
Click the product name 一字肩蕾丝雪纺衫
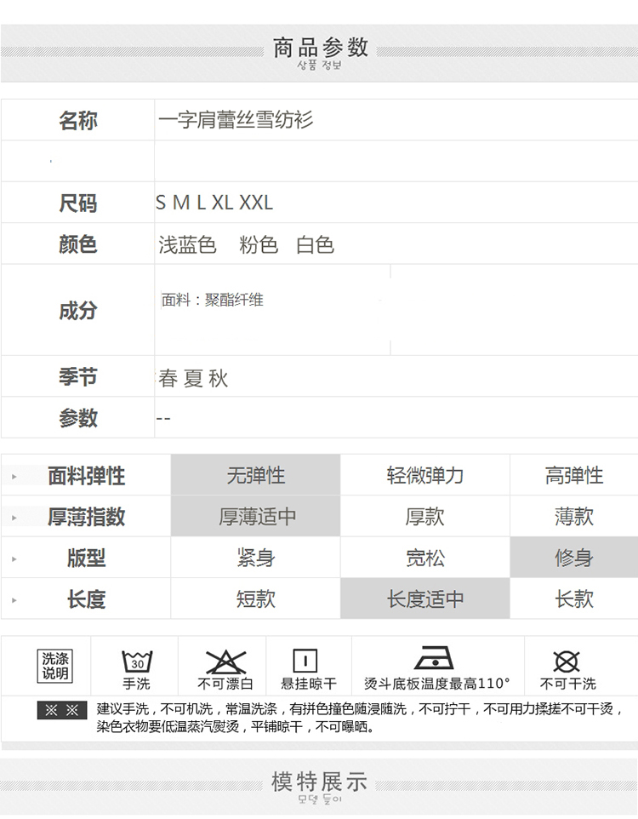coord(236,120)
